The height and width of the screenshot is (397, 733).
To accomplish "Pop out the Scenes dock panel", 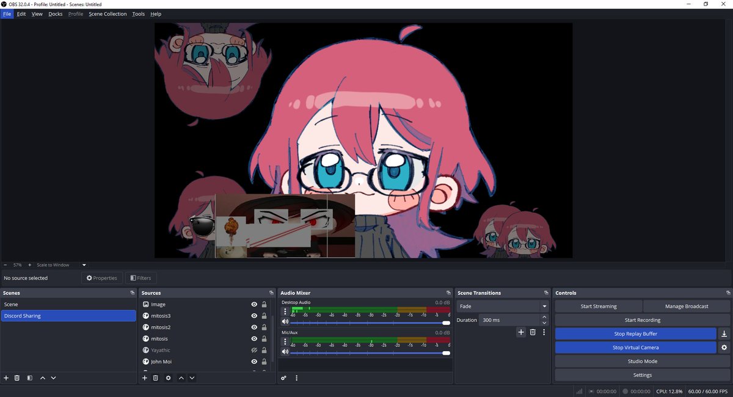I will coord(133,293).
